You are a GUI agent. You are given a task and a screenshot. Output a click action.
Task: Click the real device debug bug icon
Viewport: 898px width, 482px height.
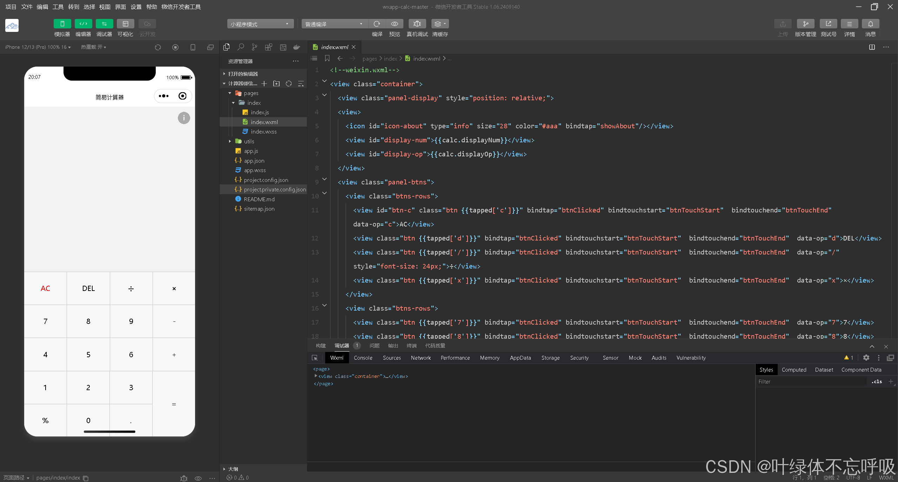(x=417, y=24)
